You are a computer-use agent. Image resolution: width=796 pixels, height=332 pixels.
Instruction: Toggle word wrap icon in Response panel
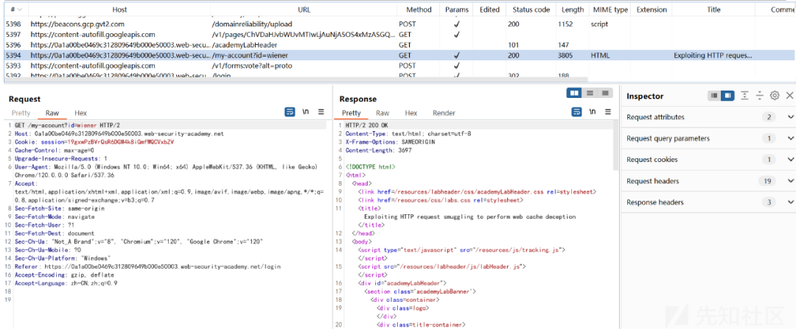coord(576,112)
